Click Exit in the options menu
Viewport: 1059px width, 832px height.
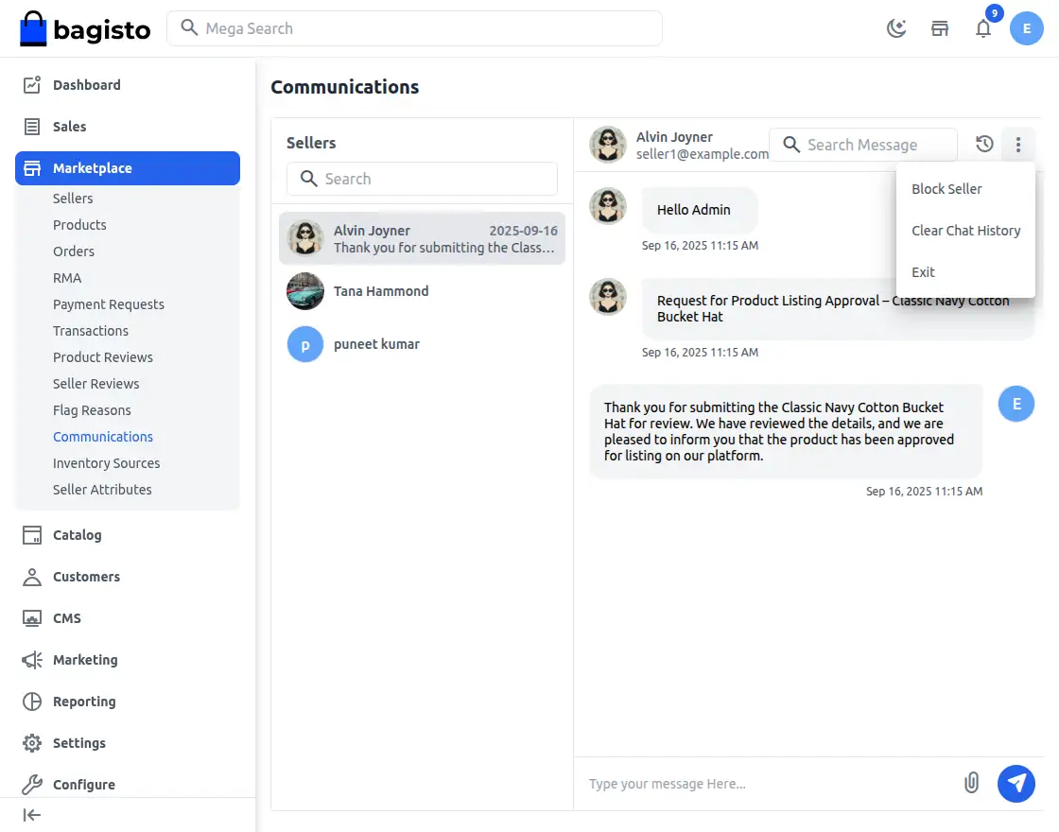[923, 272]
